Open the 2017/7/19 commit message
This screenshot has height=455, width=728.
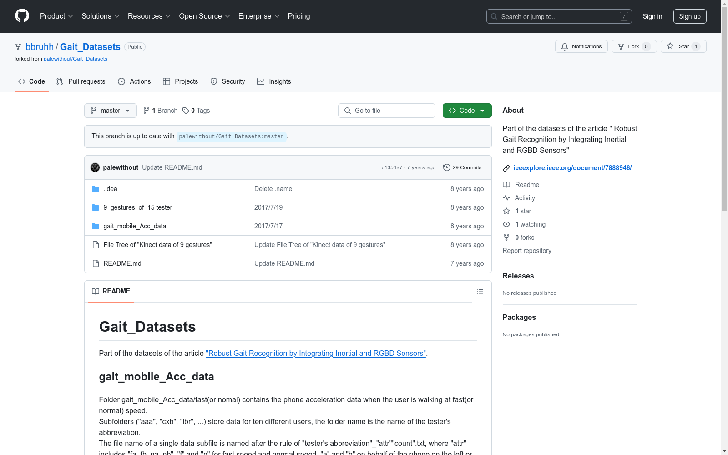click(x=268, y=207)
